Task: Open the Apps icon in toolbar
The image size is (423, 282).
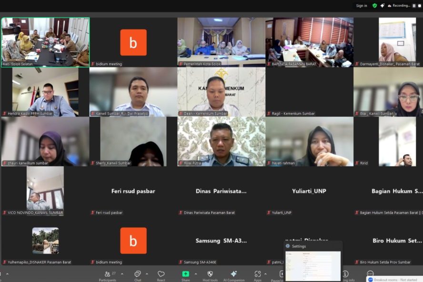Action: pyautogui.click(x=258, y=275)
